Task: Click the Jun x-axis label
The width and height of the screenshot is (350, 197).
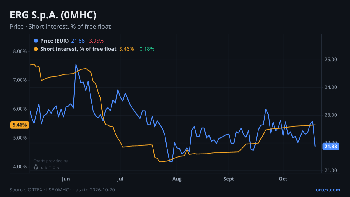Action: coord(66,179)
